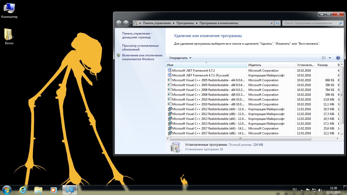Click the Show desktop taskbar strip
Image resolution: width=347 pixels, height=195 pixels.
[x=345, y=190]
